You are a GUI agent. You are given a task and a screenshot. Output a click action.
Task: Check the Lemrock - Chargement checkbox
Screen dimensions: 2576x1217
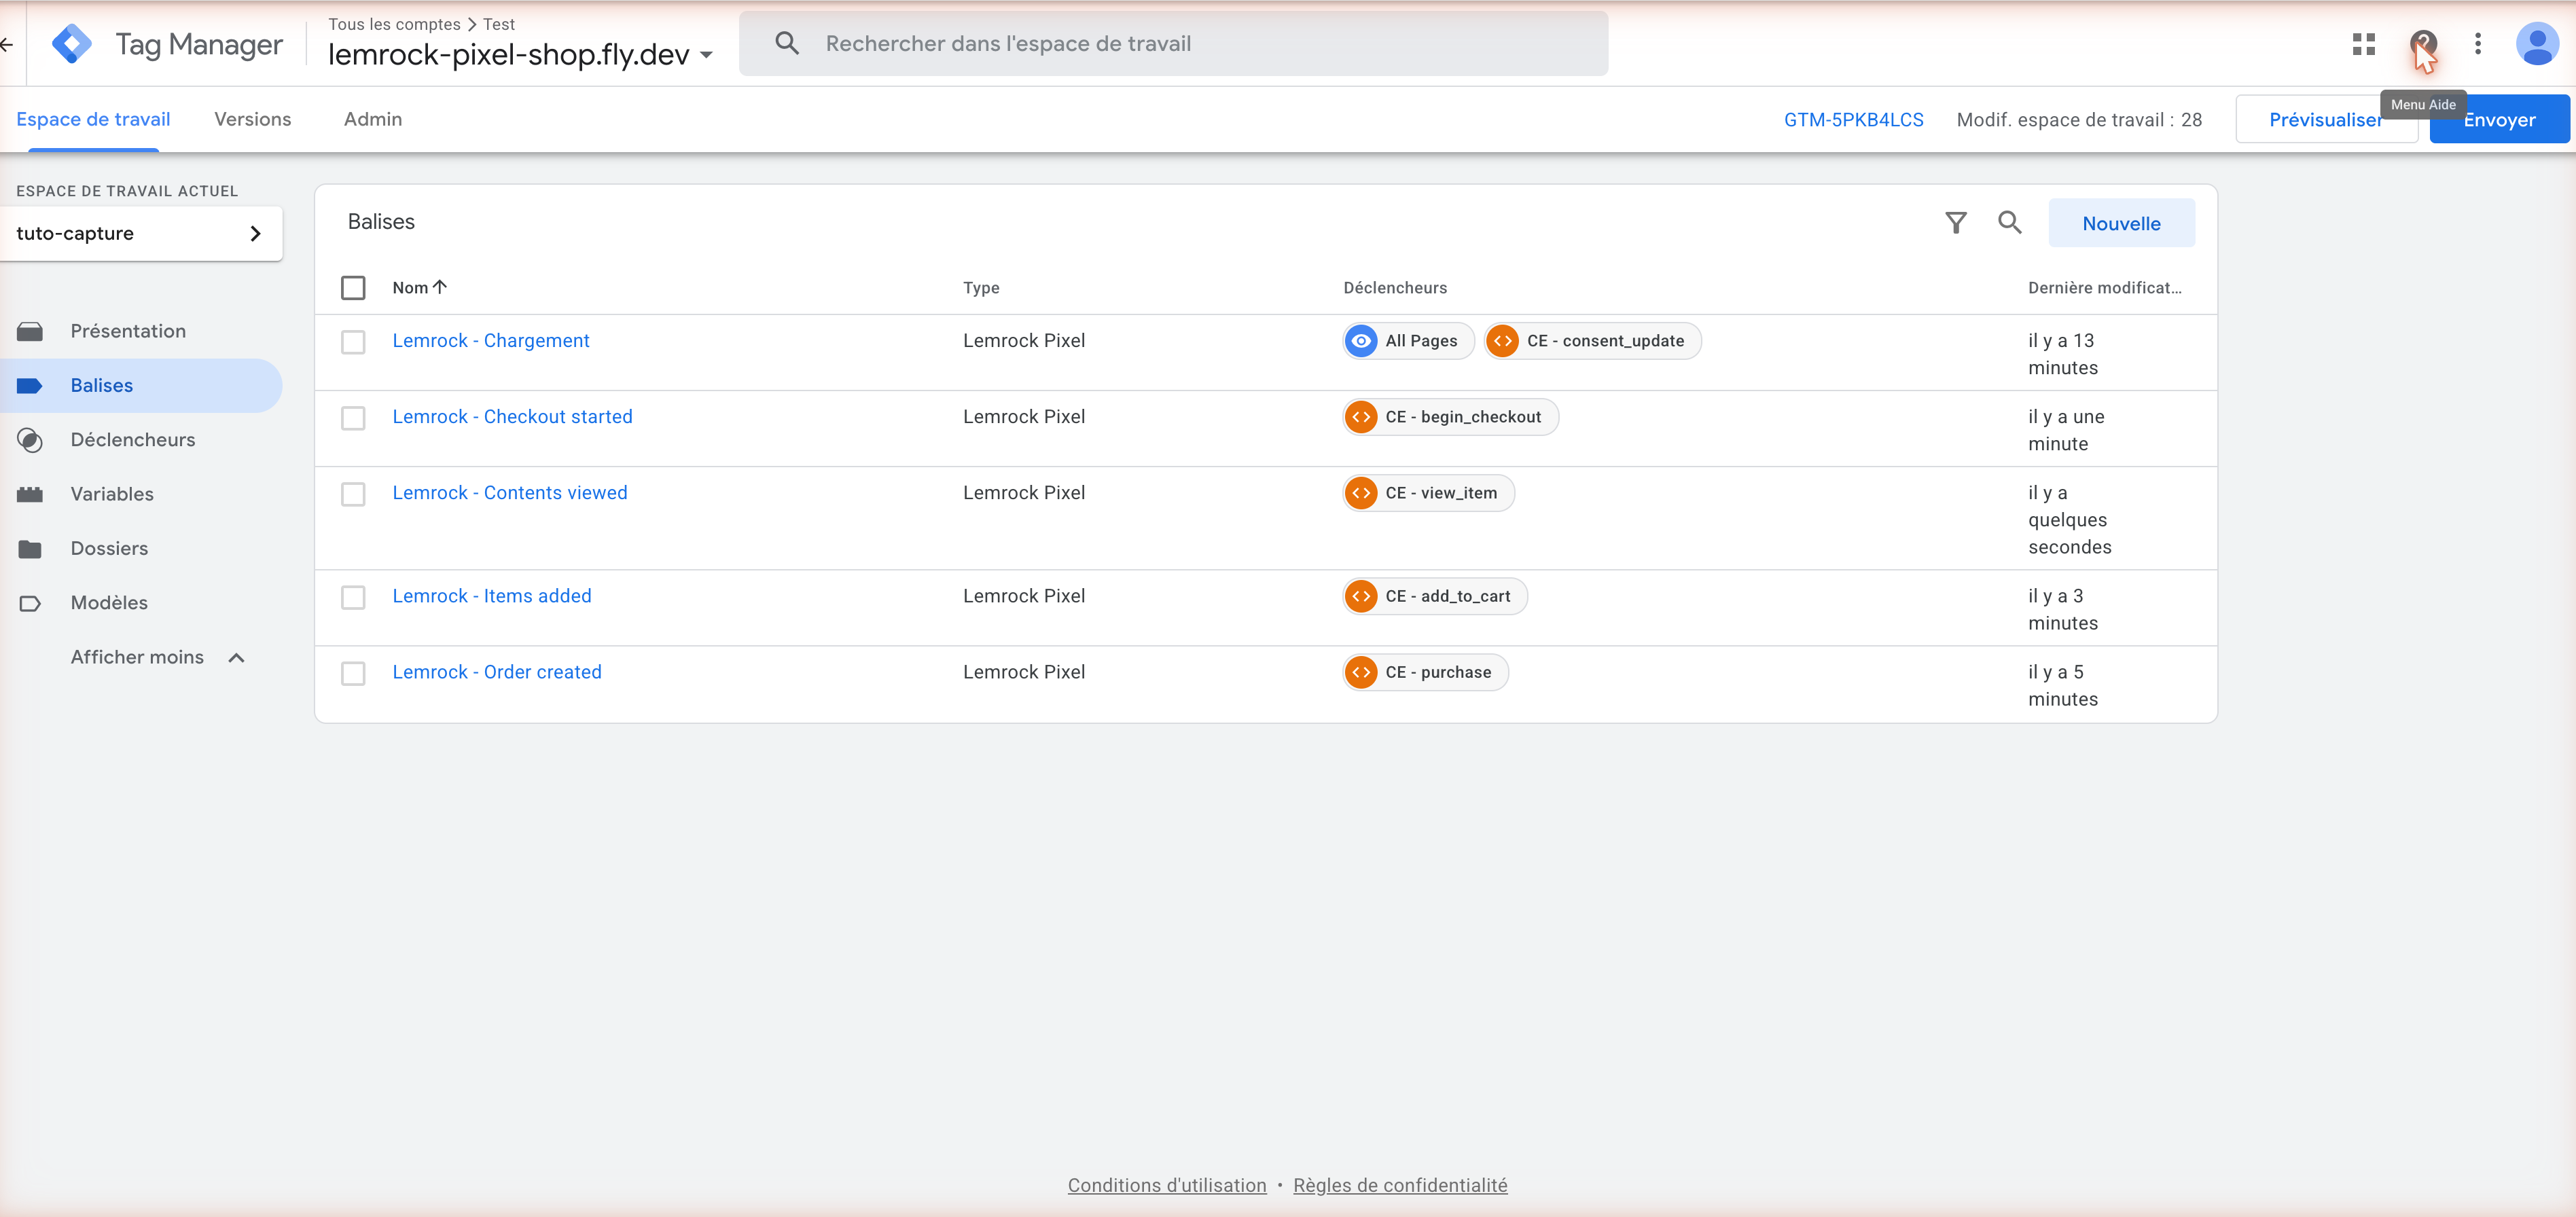coord(353,342)
